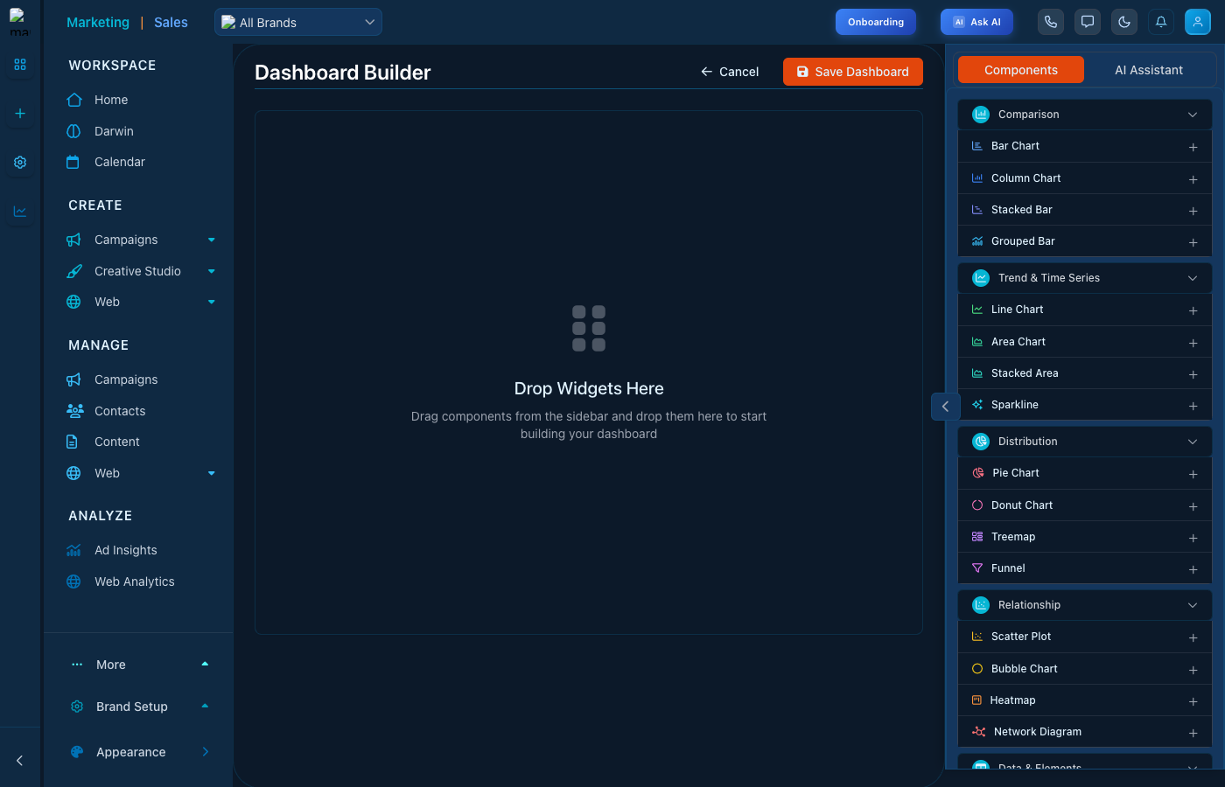Open the Onboarding button

point(876,22)
